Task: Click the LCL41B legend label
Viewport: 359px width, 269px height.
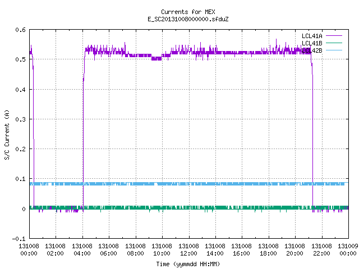Action: [312, 43]
